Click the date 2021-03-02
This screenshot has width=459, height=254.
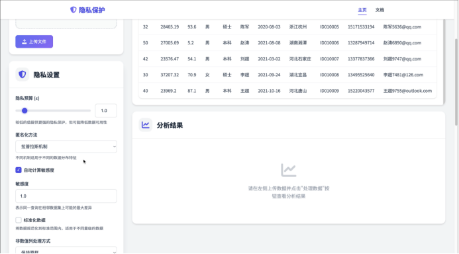(269, 59)
